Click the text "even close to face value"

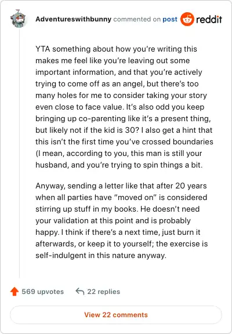pyautogui.click(x=79, y=107)
